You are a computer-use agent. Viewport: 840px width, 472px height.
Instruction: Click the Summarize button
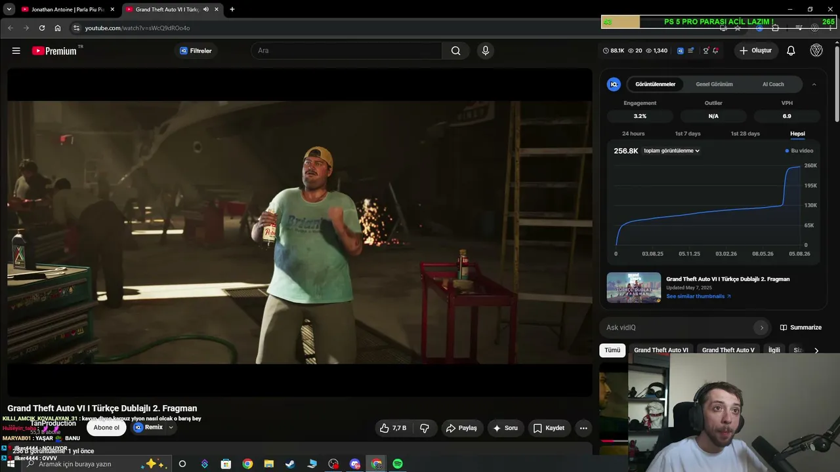coord(801,327)
